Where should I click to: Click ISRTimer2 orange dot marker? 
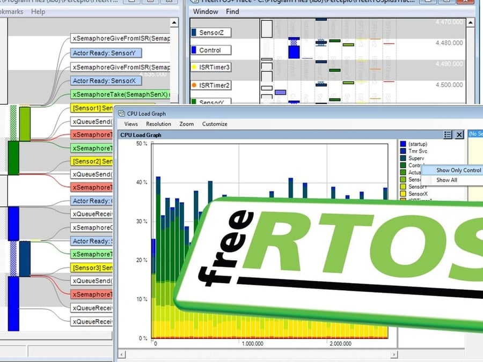194,85
